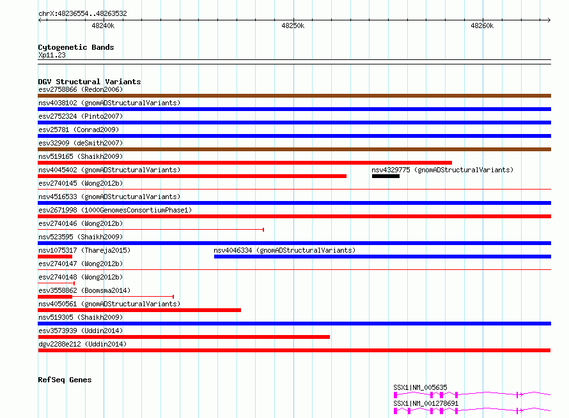
Task: Click the esv3573939 (Uddin2014) label
Action: tap(81, 331)
